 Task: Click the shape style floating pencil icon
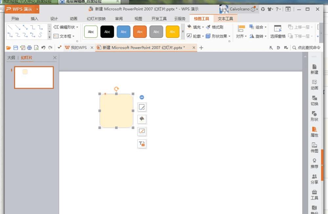tap(142, 107)
